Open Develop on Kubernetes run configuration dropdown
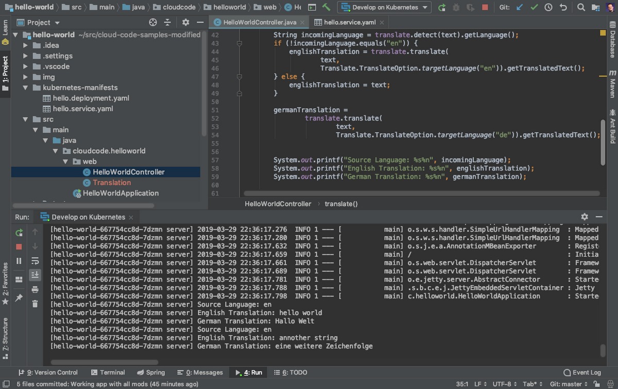The height and width of the screenshot is (389, 618). pyautogui.click(x=384, y=8)
